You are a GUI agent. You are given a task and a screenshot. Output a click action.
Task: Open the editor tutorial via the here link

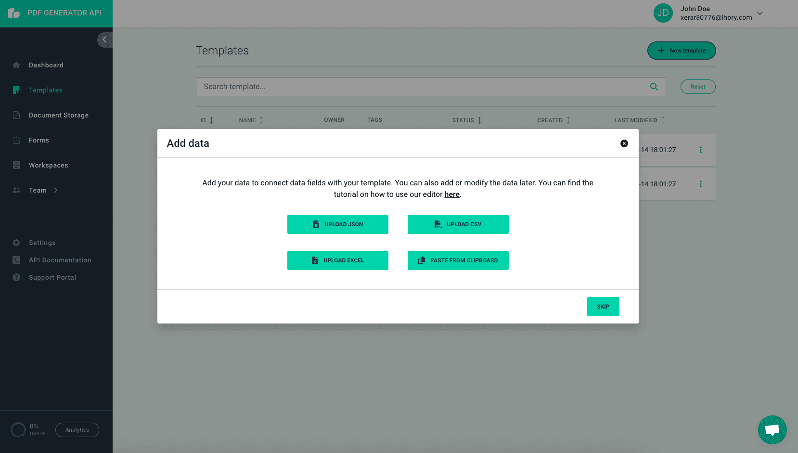pos(451,194)
